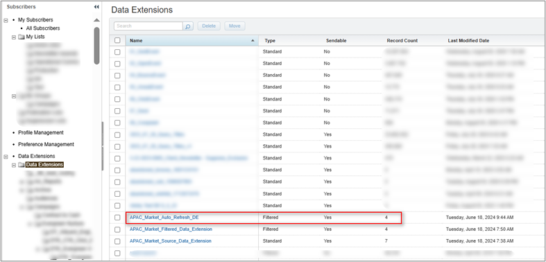Select the My Subscribers tree label
This screenshot has width=546, height=262.
point(35,20)
